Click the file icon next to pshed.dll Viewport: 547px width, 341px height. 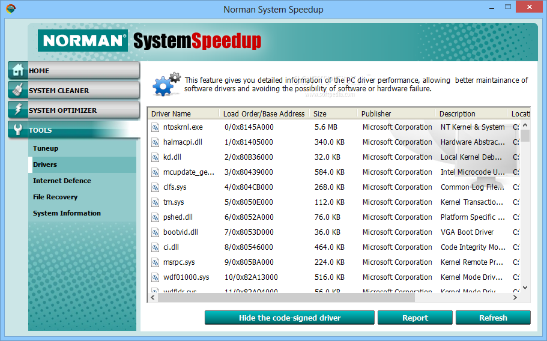tap(155, 217)
